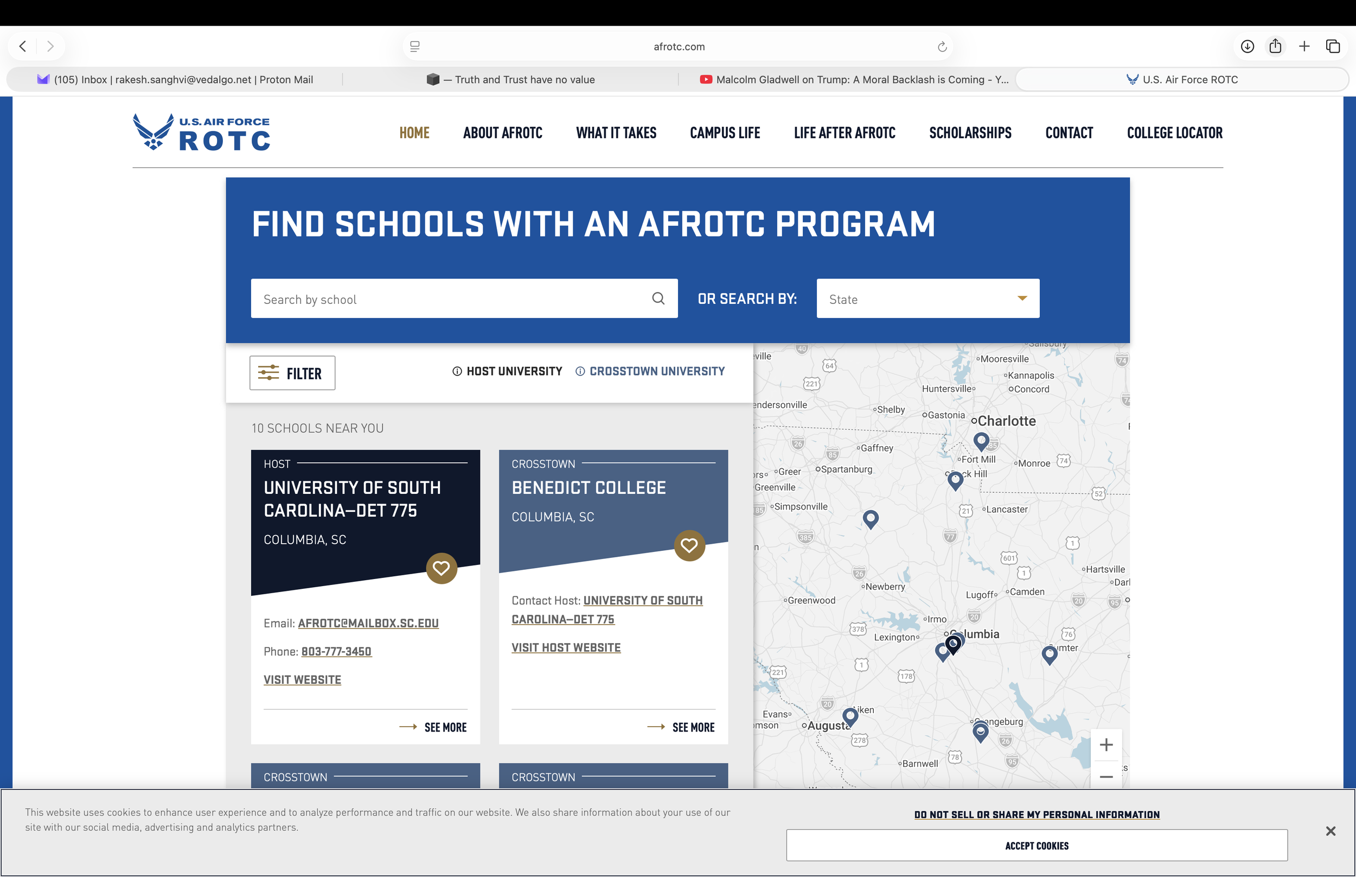The image size is (1356, 877).
Task: Click the Benedict College card title
Action: 589,488
